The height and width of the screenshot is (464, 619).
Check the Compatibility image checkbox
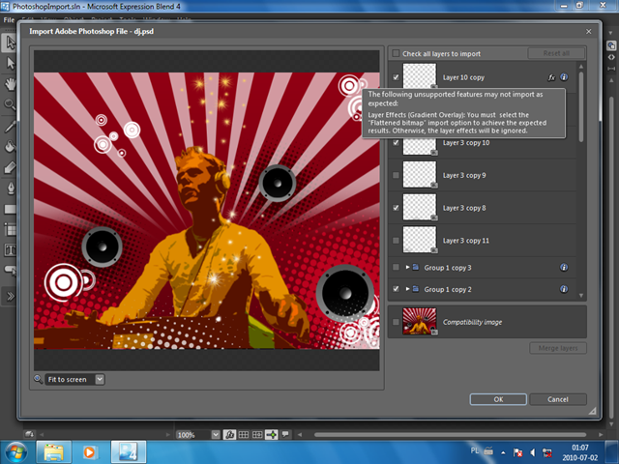click(396, 322)
